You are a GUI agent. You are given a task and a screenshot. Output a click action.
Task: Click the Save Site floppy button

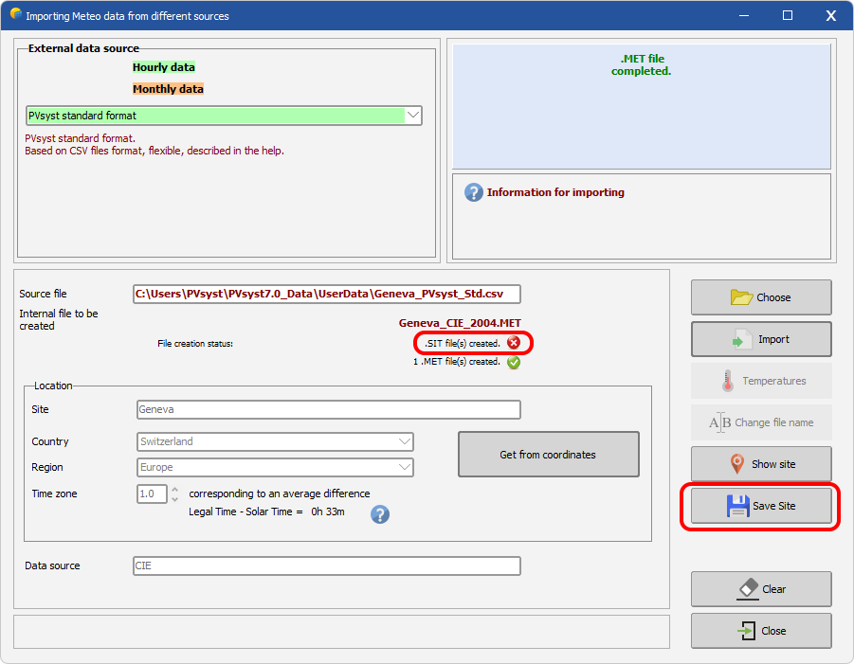pos(761,506)
